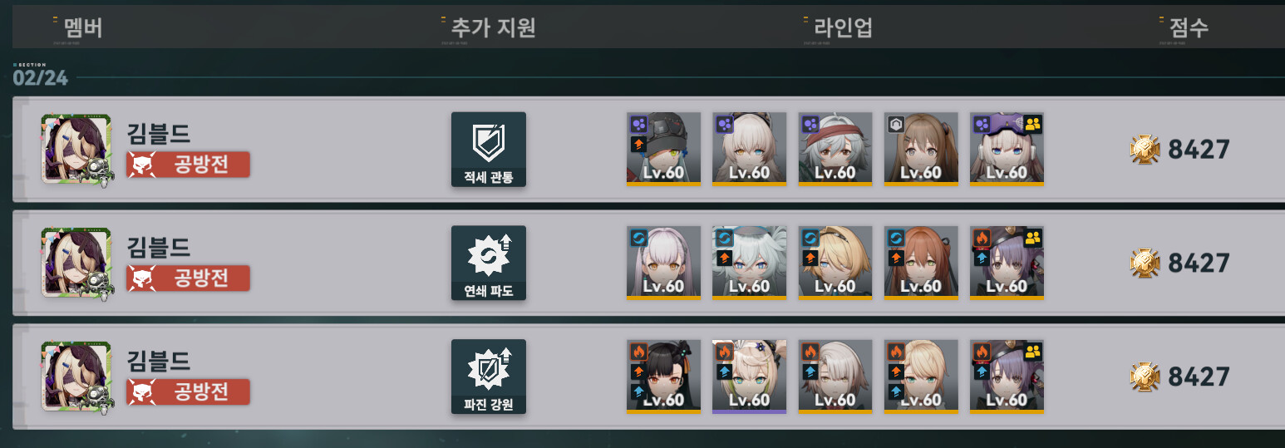
Task: Click the first row's gold score medal icon
Action: (x=1145, y=150)
